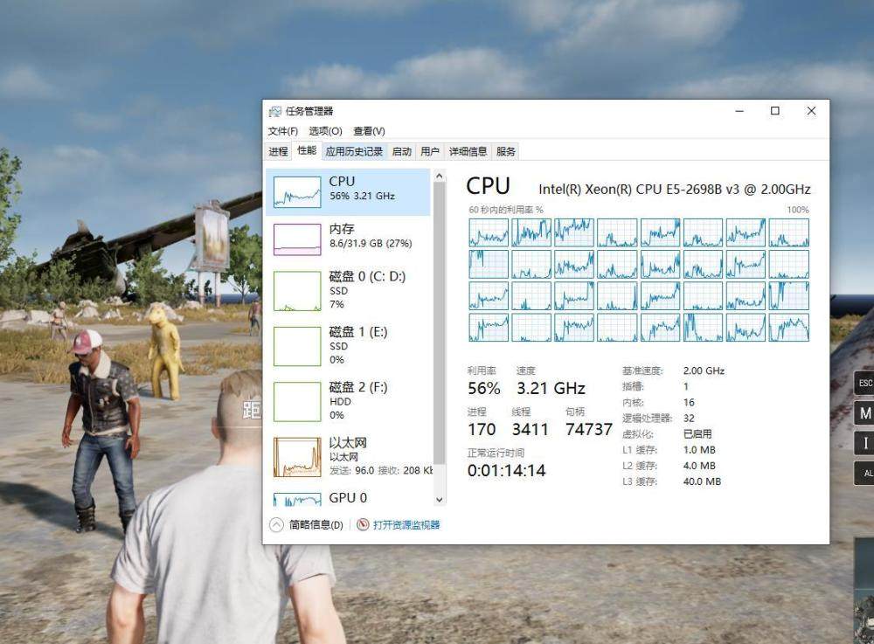The width and height of the screenshot is (874, 644).
Task: Click the uptime value 0:01:14:14
Action: tap(506, 471)
